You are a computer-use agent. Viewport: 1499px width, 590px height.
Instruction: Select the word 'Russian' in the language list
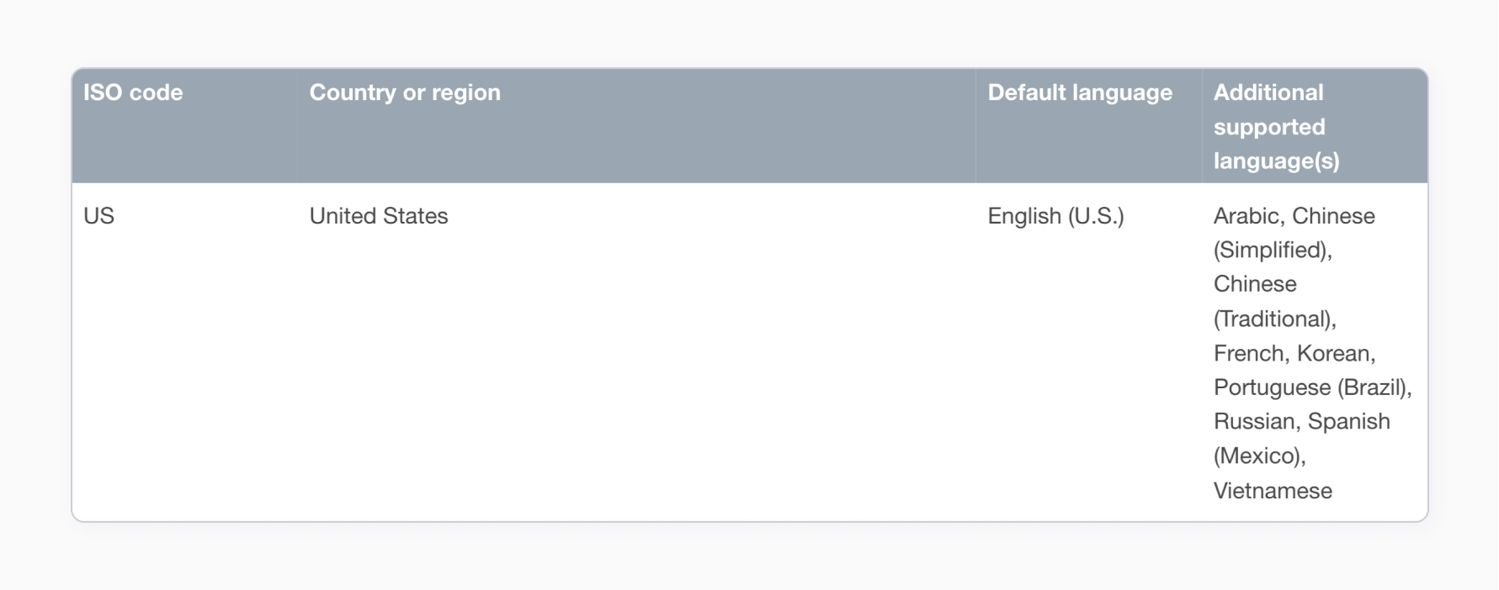[x=1253, y=421]
